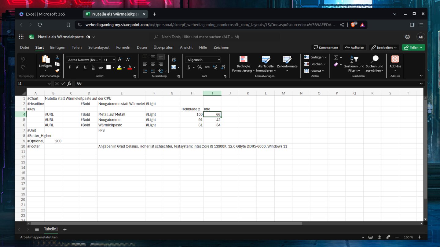
Task: Click the green Teilen button
Action: [x=413, y=47]
